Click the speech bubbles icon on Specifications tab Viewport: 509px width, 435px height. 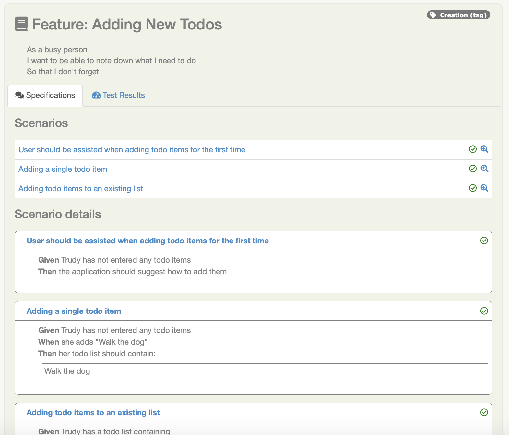[19, 95]
